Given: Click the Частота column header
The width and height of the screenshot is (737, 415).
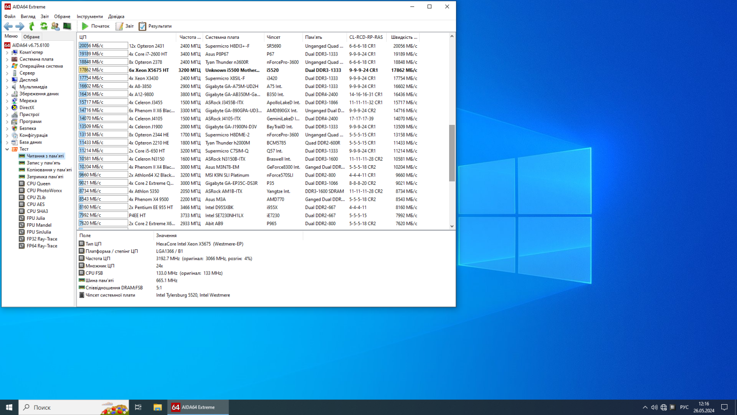Looking at the screenshot, I should [190, 37].
